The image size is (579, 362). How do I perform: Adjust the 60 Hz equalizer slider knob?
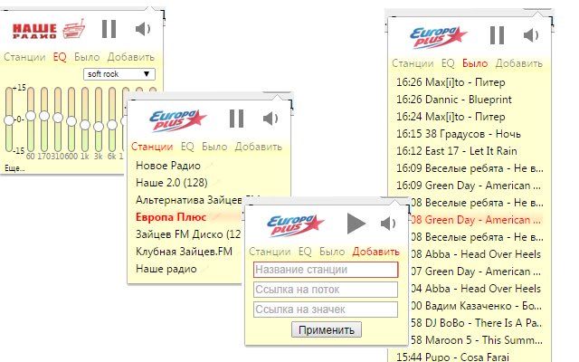point(31,116)
